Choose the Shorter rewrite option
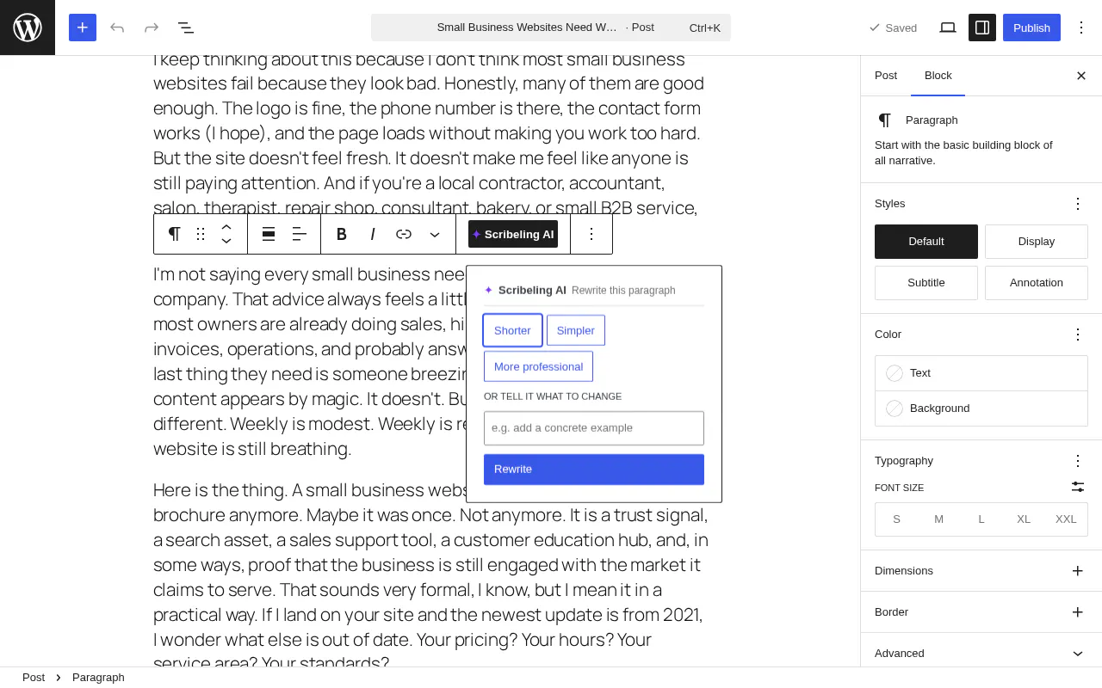 click(x=512, y=330)
